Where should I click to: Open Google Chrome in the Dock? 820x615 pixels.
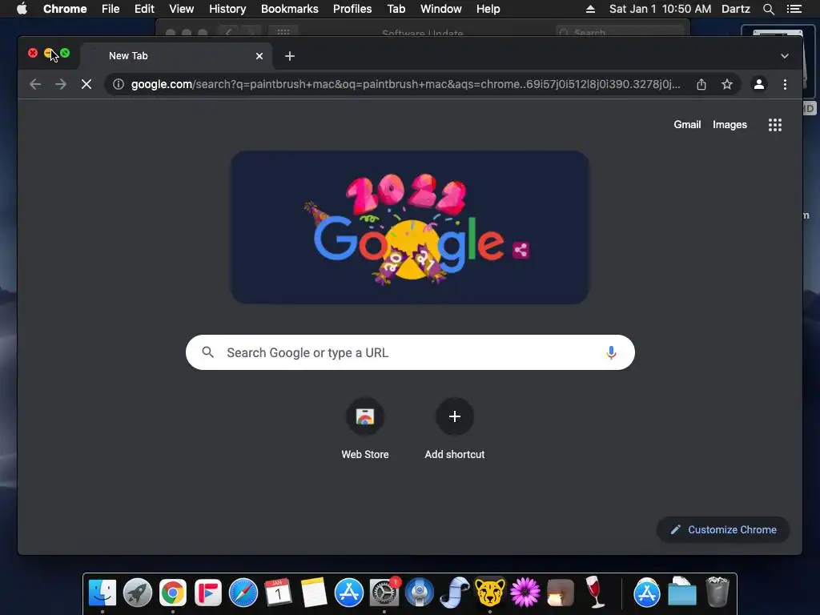coord(173,593)
